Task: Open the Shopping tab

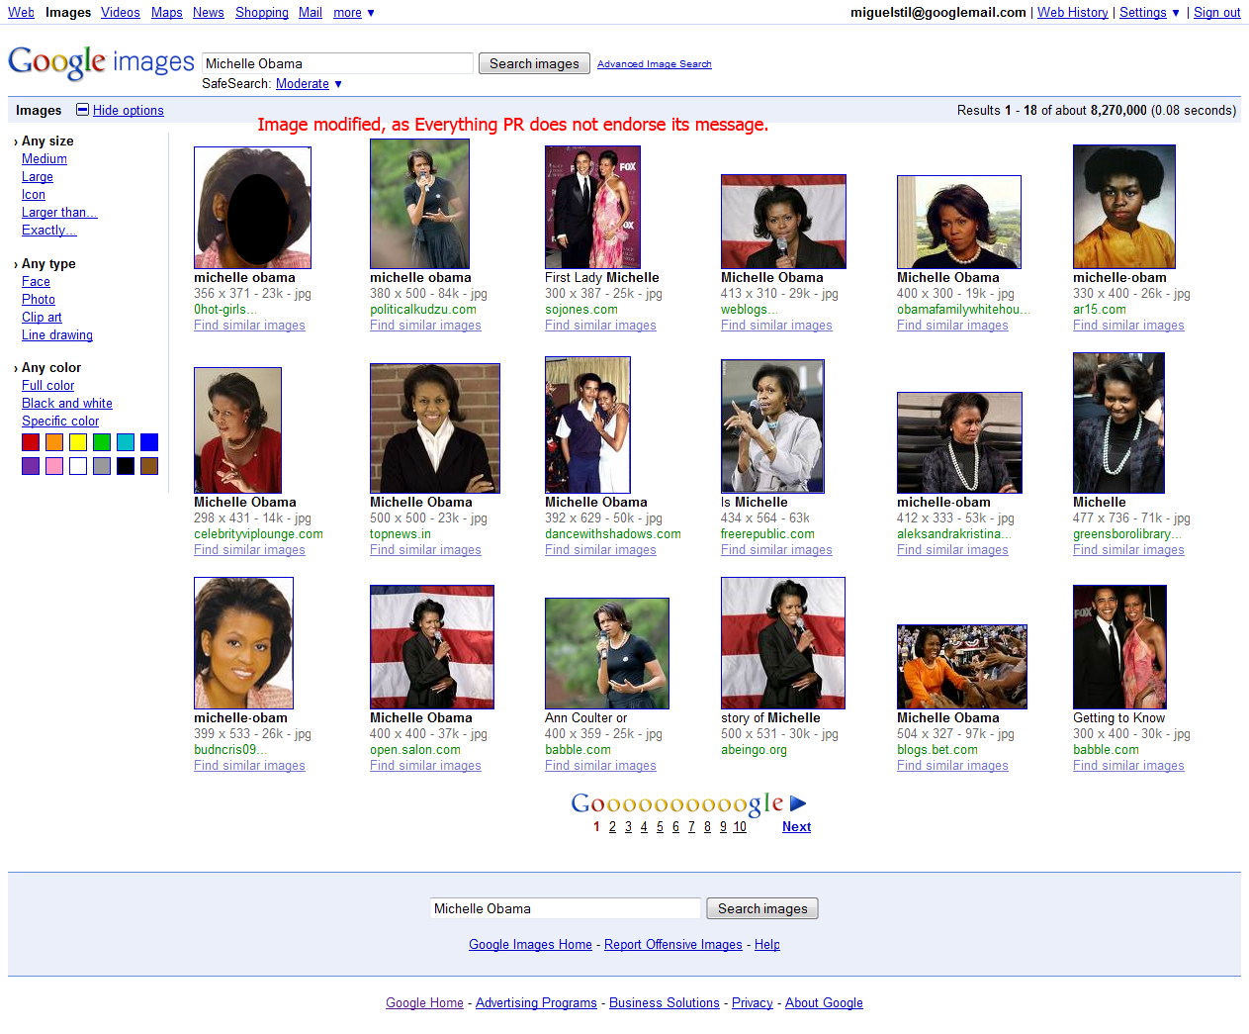Action: [262, 13]
